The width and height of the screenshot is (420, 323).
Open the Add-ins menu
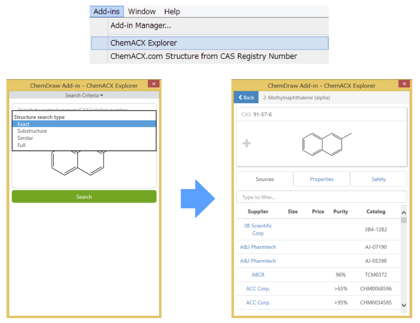[106, 11]
